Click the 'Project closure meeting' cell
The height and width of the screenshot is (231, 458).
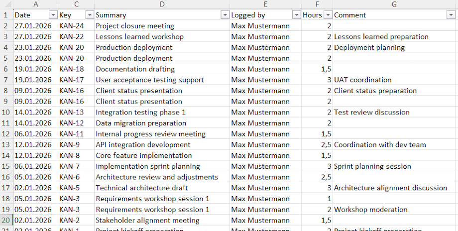tap(162, 26)
